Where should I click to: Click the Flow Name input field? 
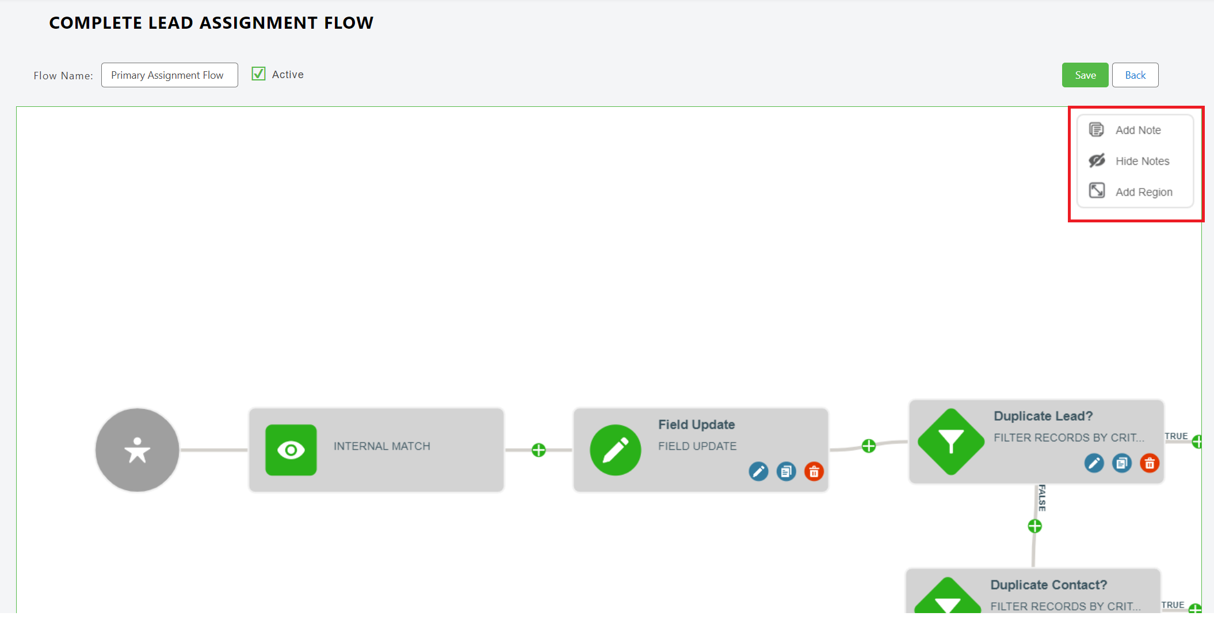pyautogui.click(x=170, y=75)
